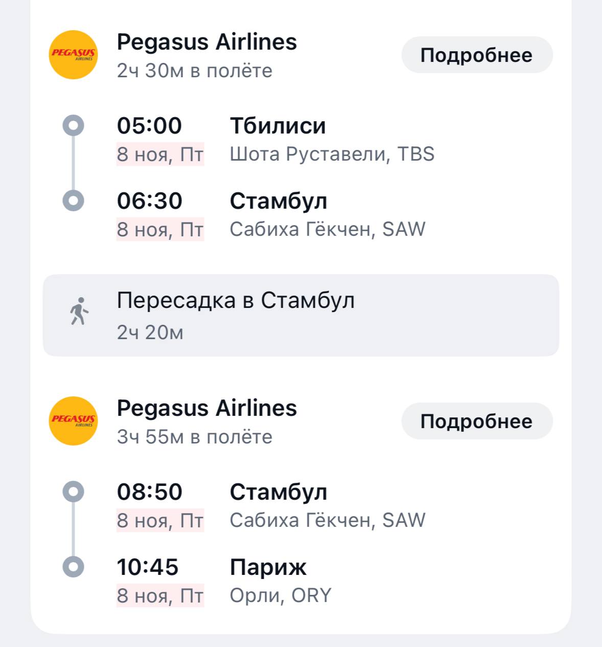Click the Париж arrival city name

coord(268,567)
